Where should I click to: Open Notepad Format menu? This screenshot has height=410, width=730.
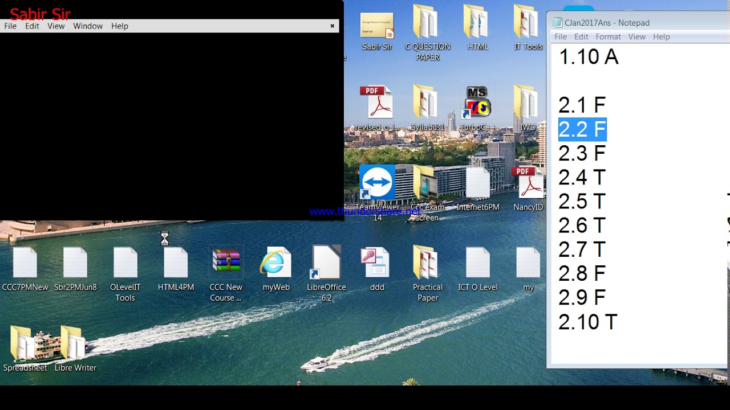coord(608,36)
